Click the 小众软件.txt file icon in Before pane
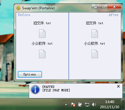 [42, 54]
